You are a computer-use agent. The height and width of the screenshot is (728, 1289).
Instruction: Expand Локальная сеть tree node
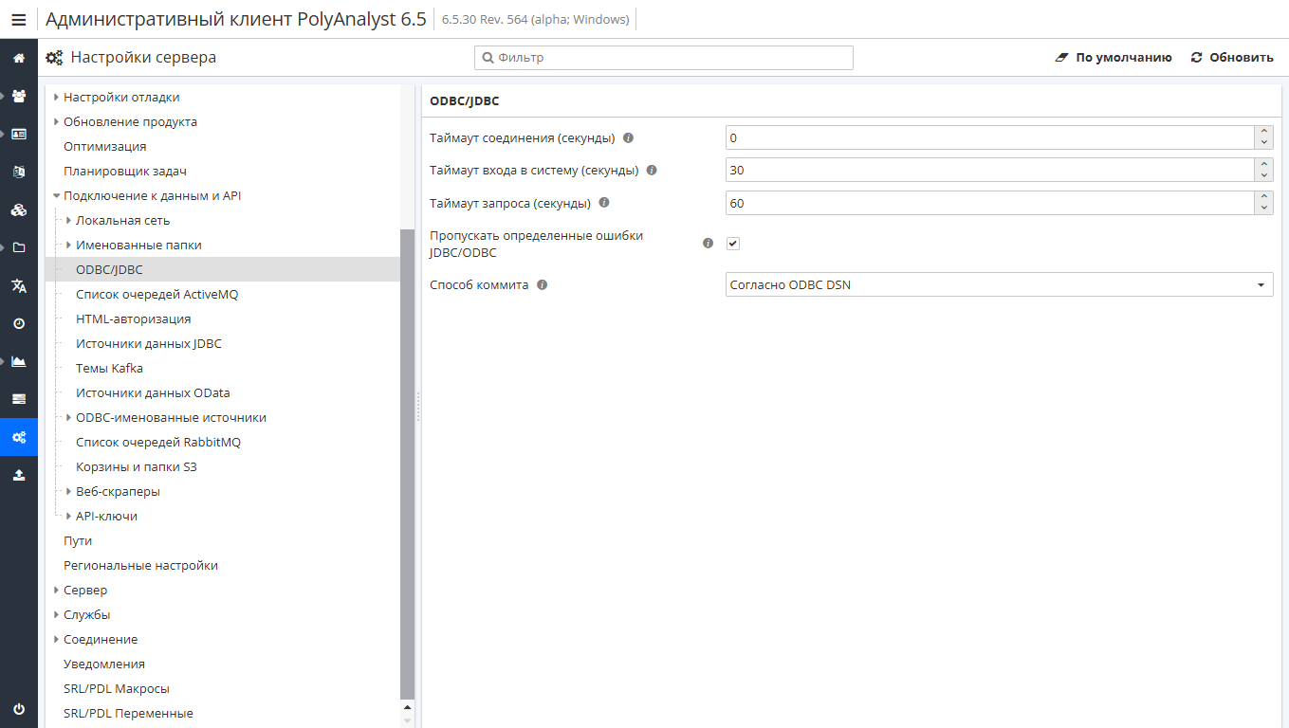coord(69,220)
